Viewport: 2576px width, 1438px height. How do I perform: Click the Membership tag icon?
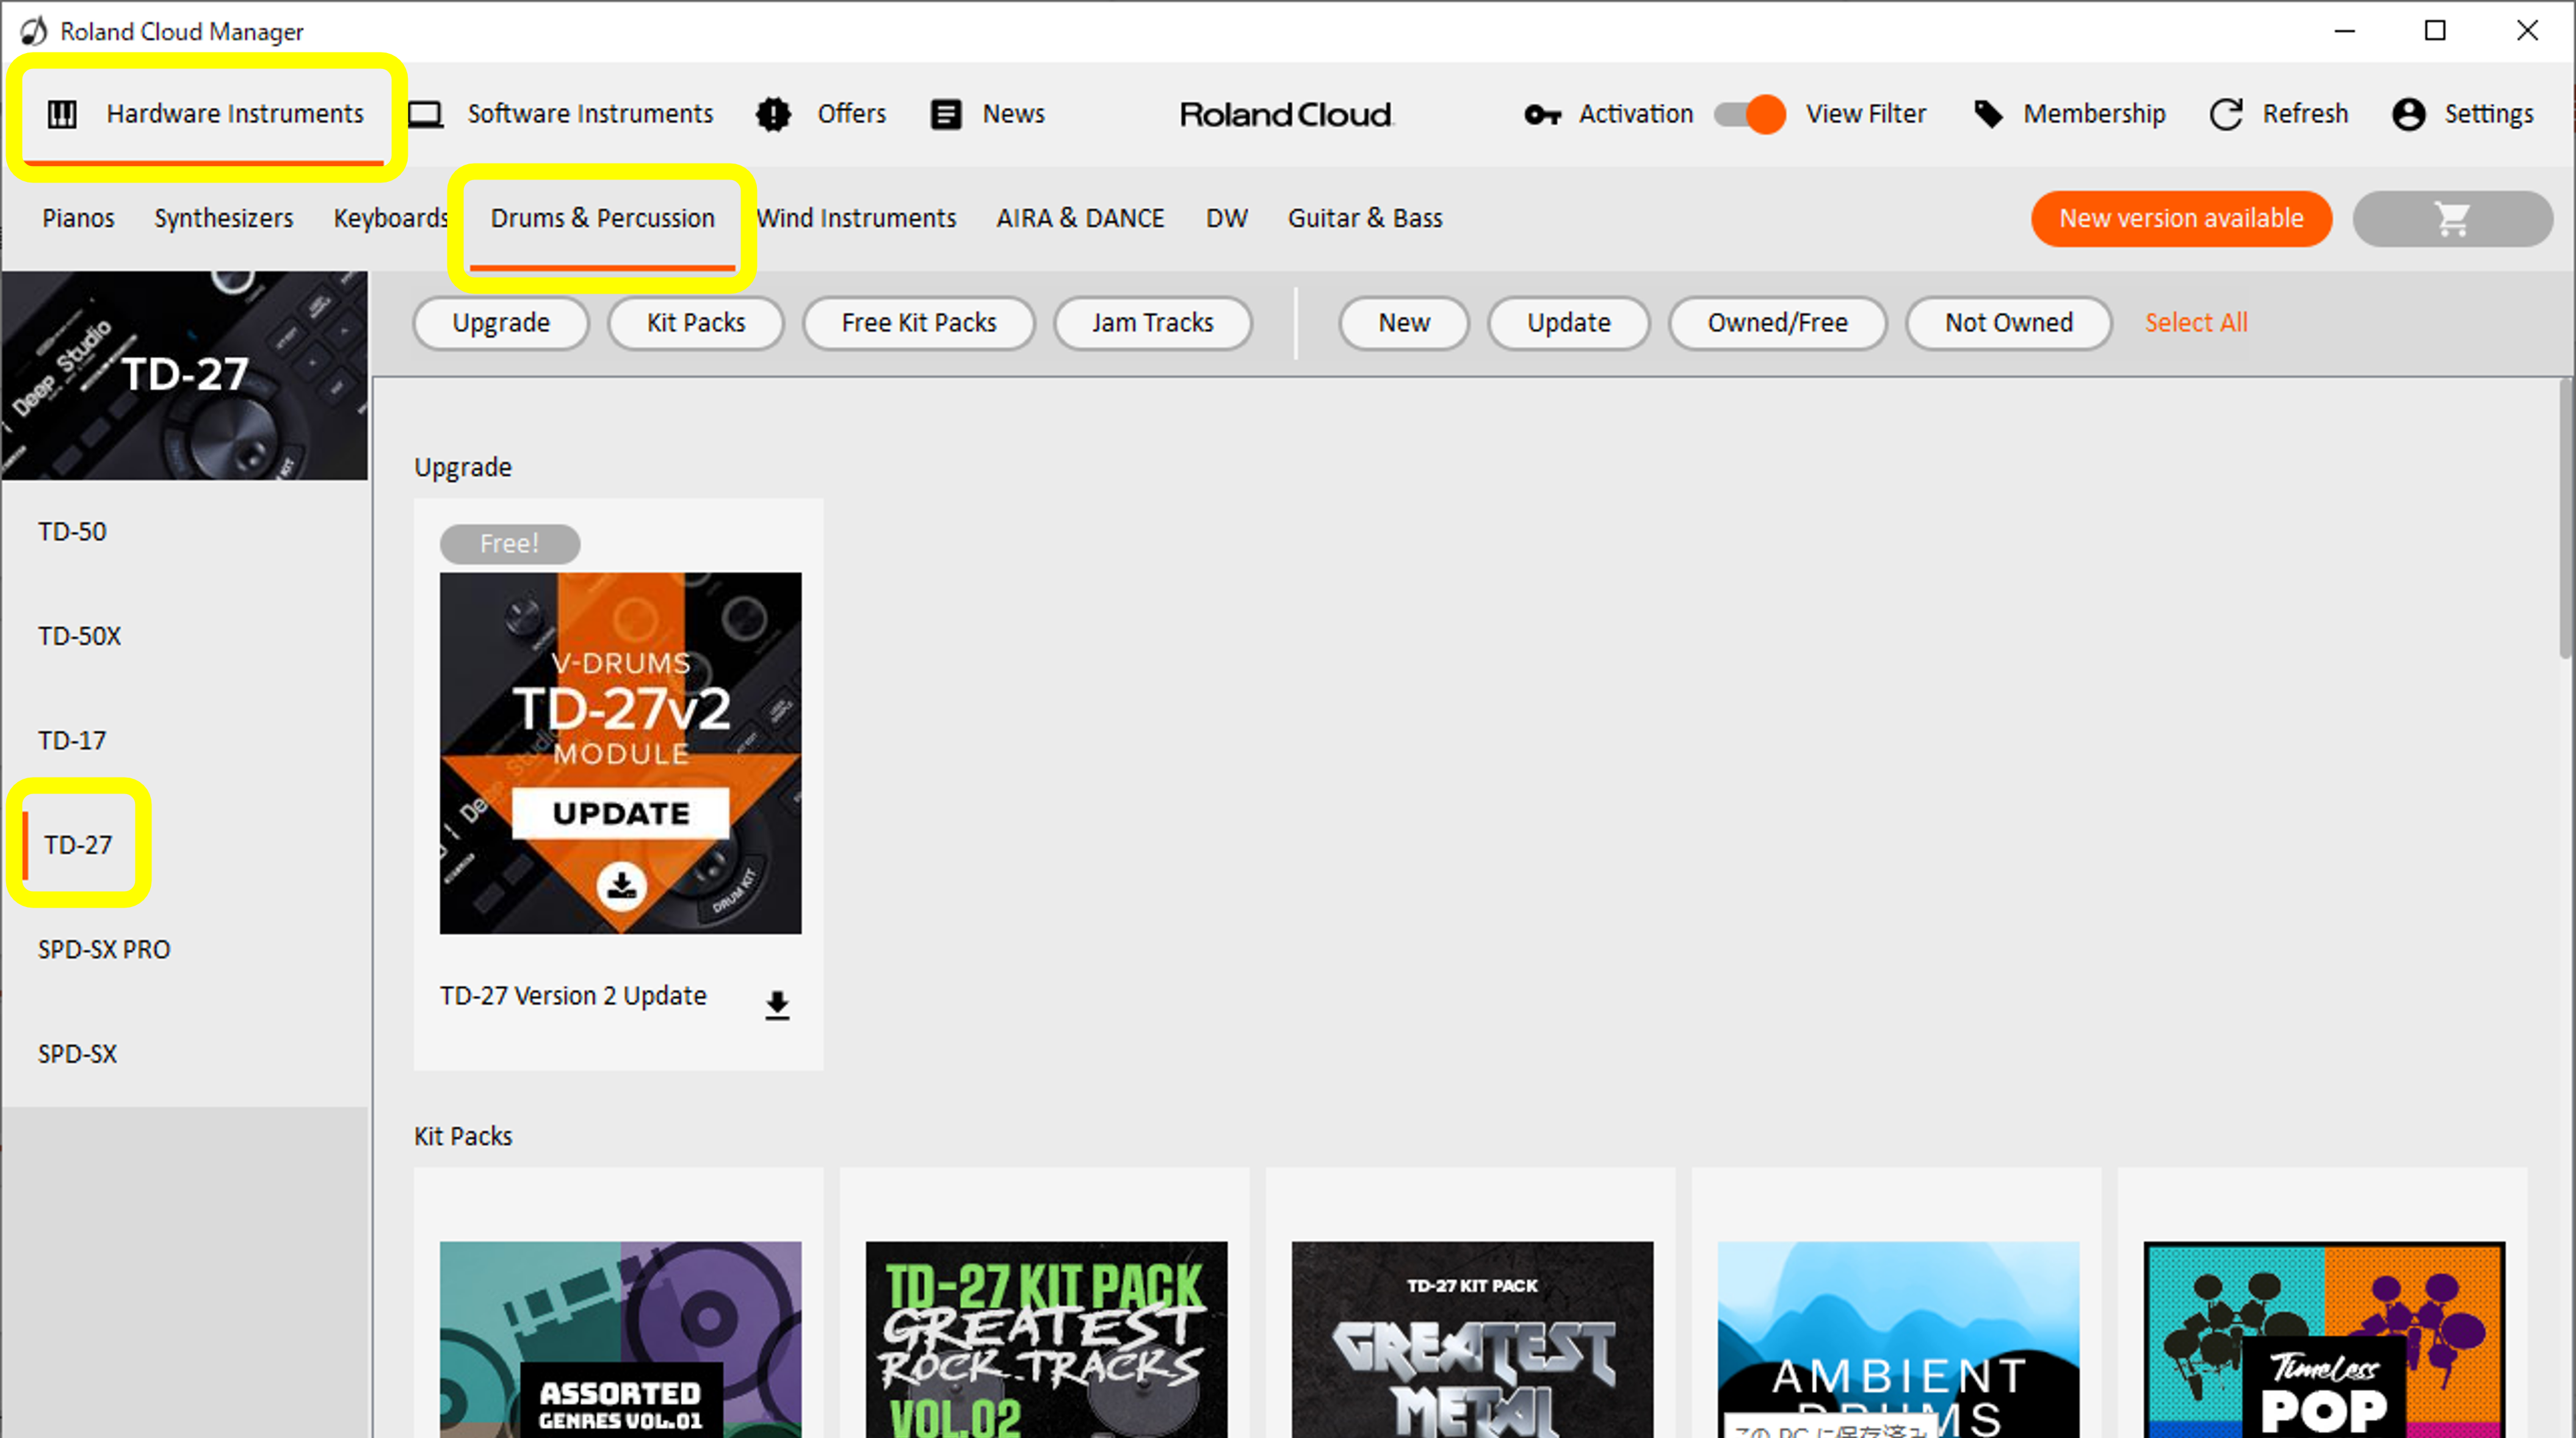click(1988, 114)
